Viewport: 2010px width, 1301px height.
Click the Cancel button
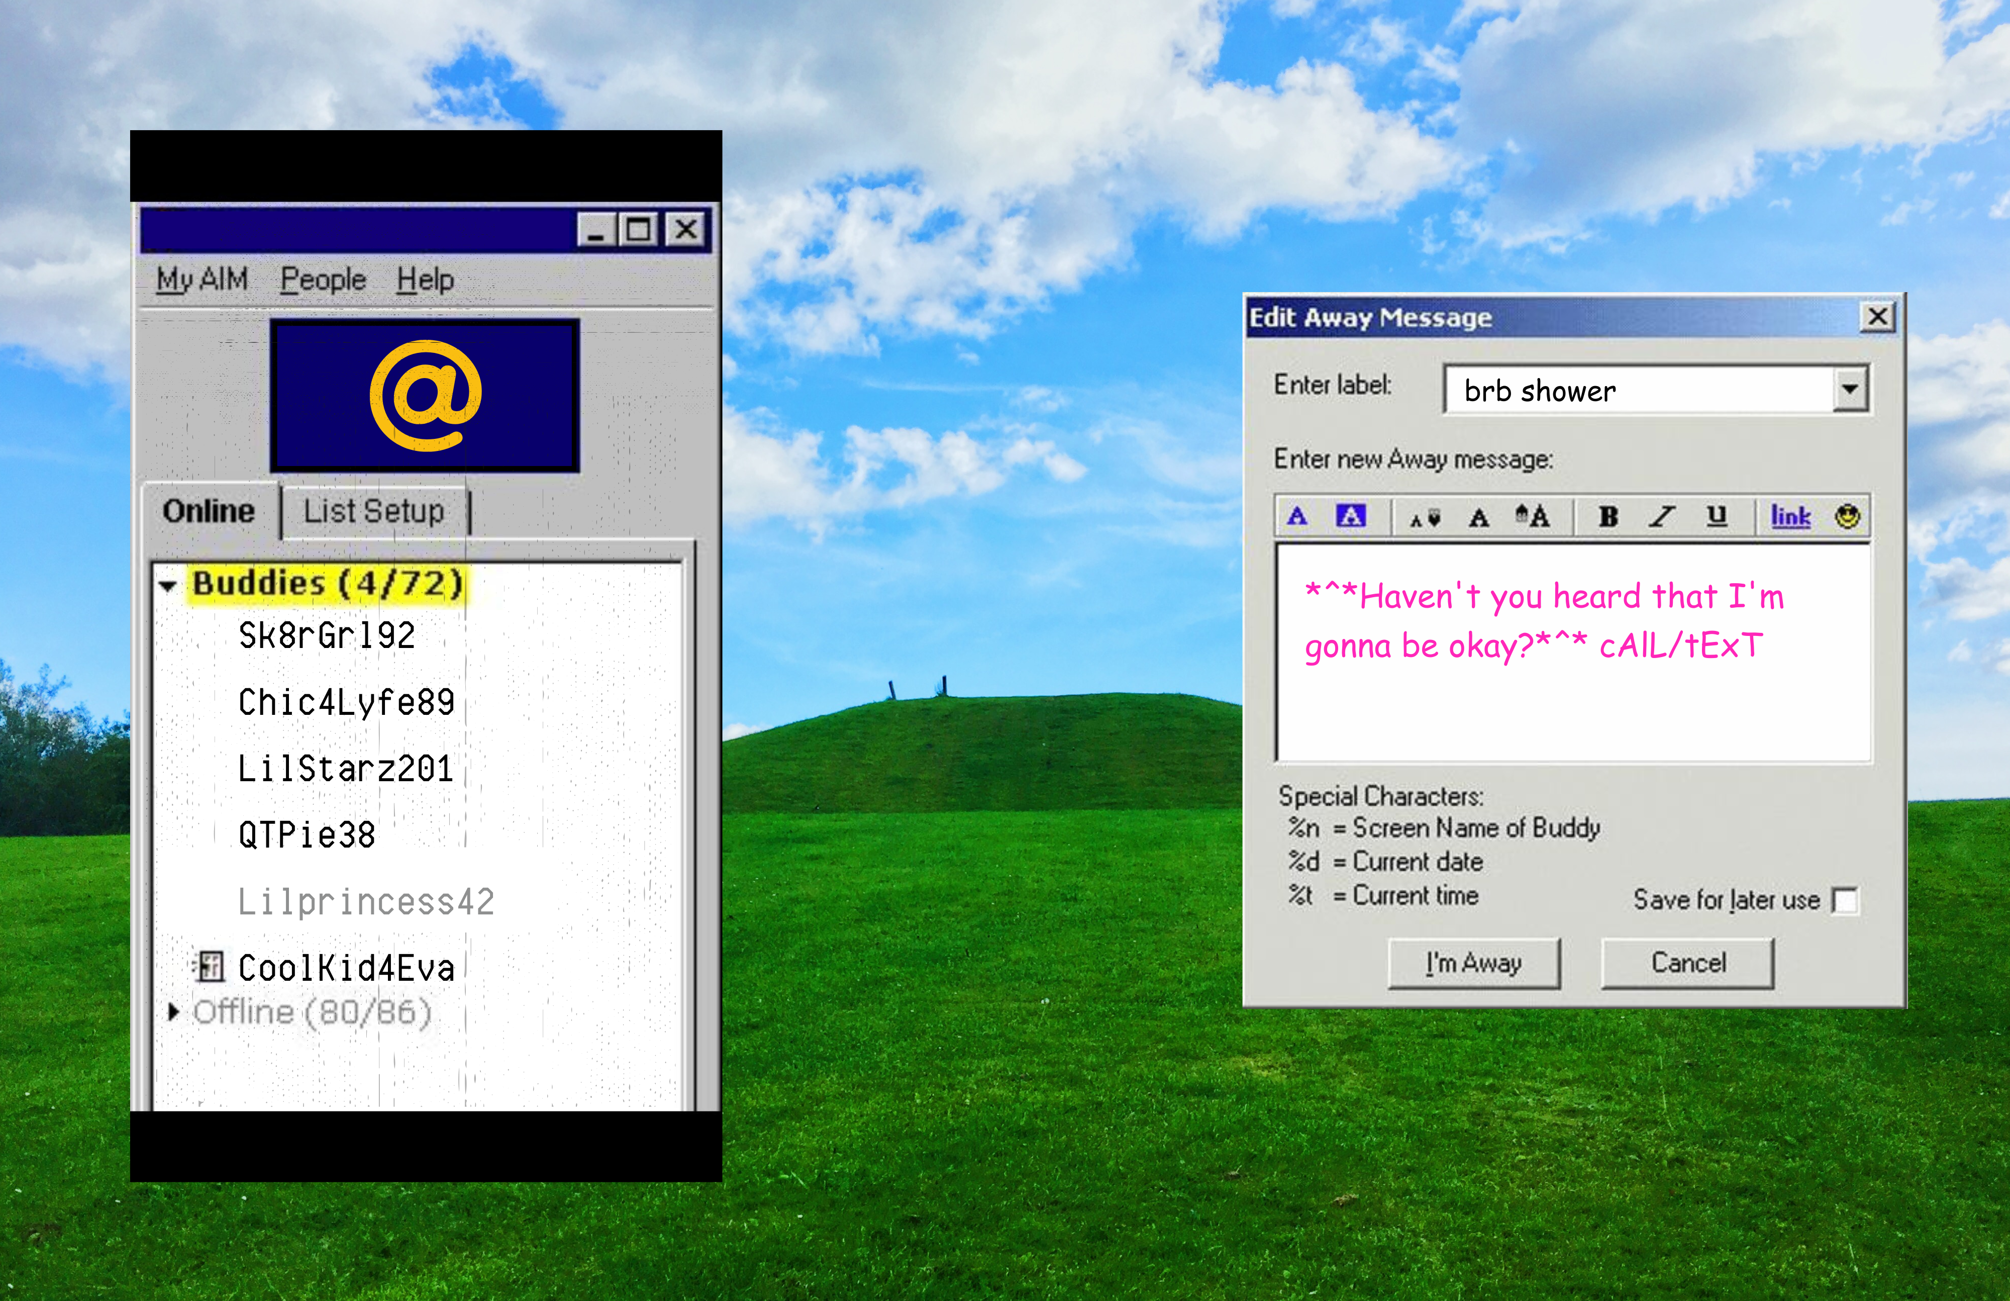pos(1687,963)
